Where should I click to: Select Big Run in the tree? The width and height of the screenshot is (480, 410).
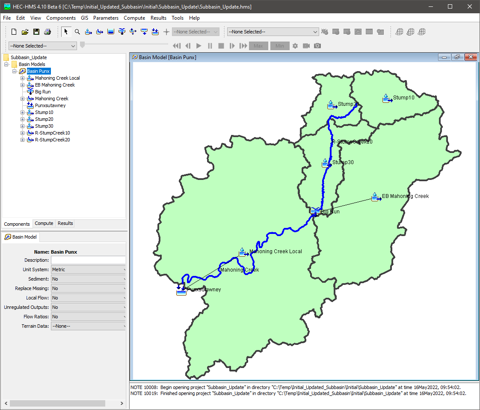pyautogui.click(x=42, y=92)
